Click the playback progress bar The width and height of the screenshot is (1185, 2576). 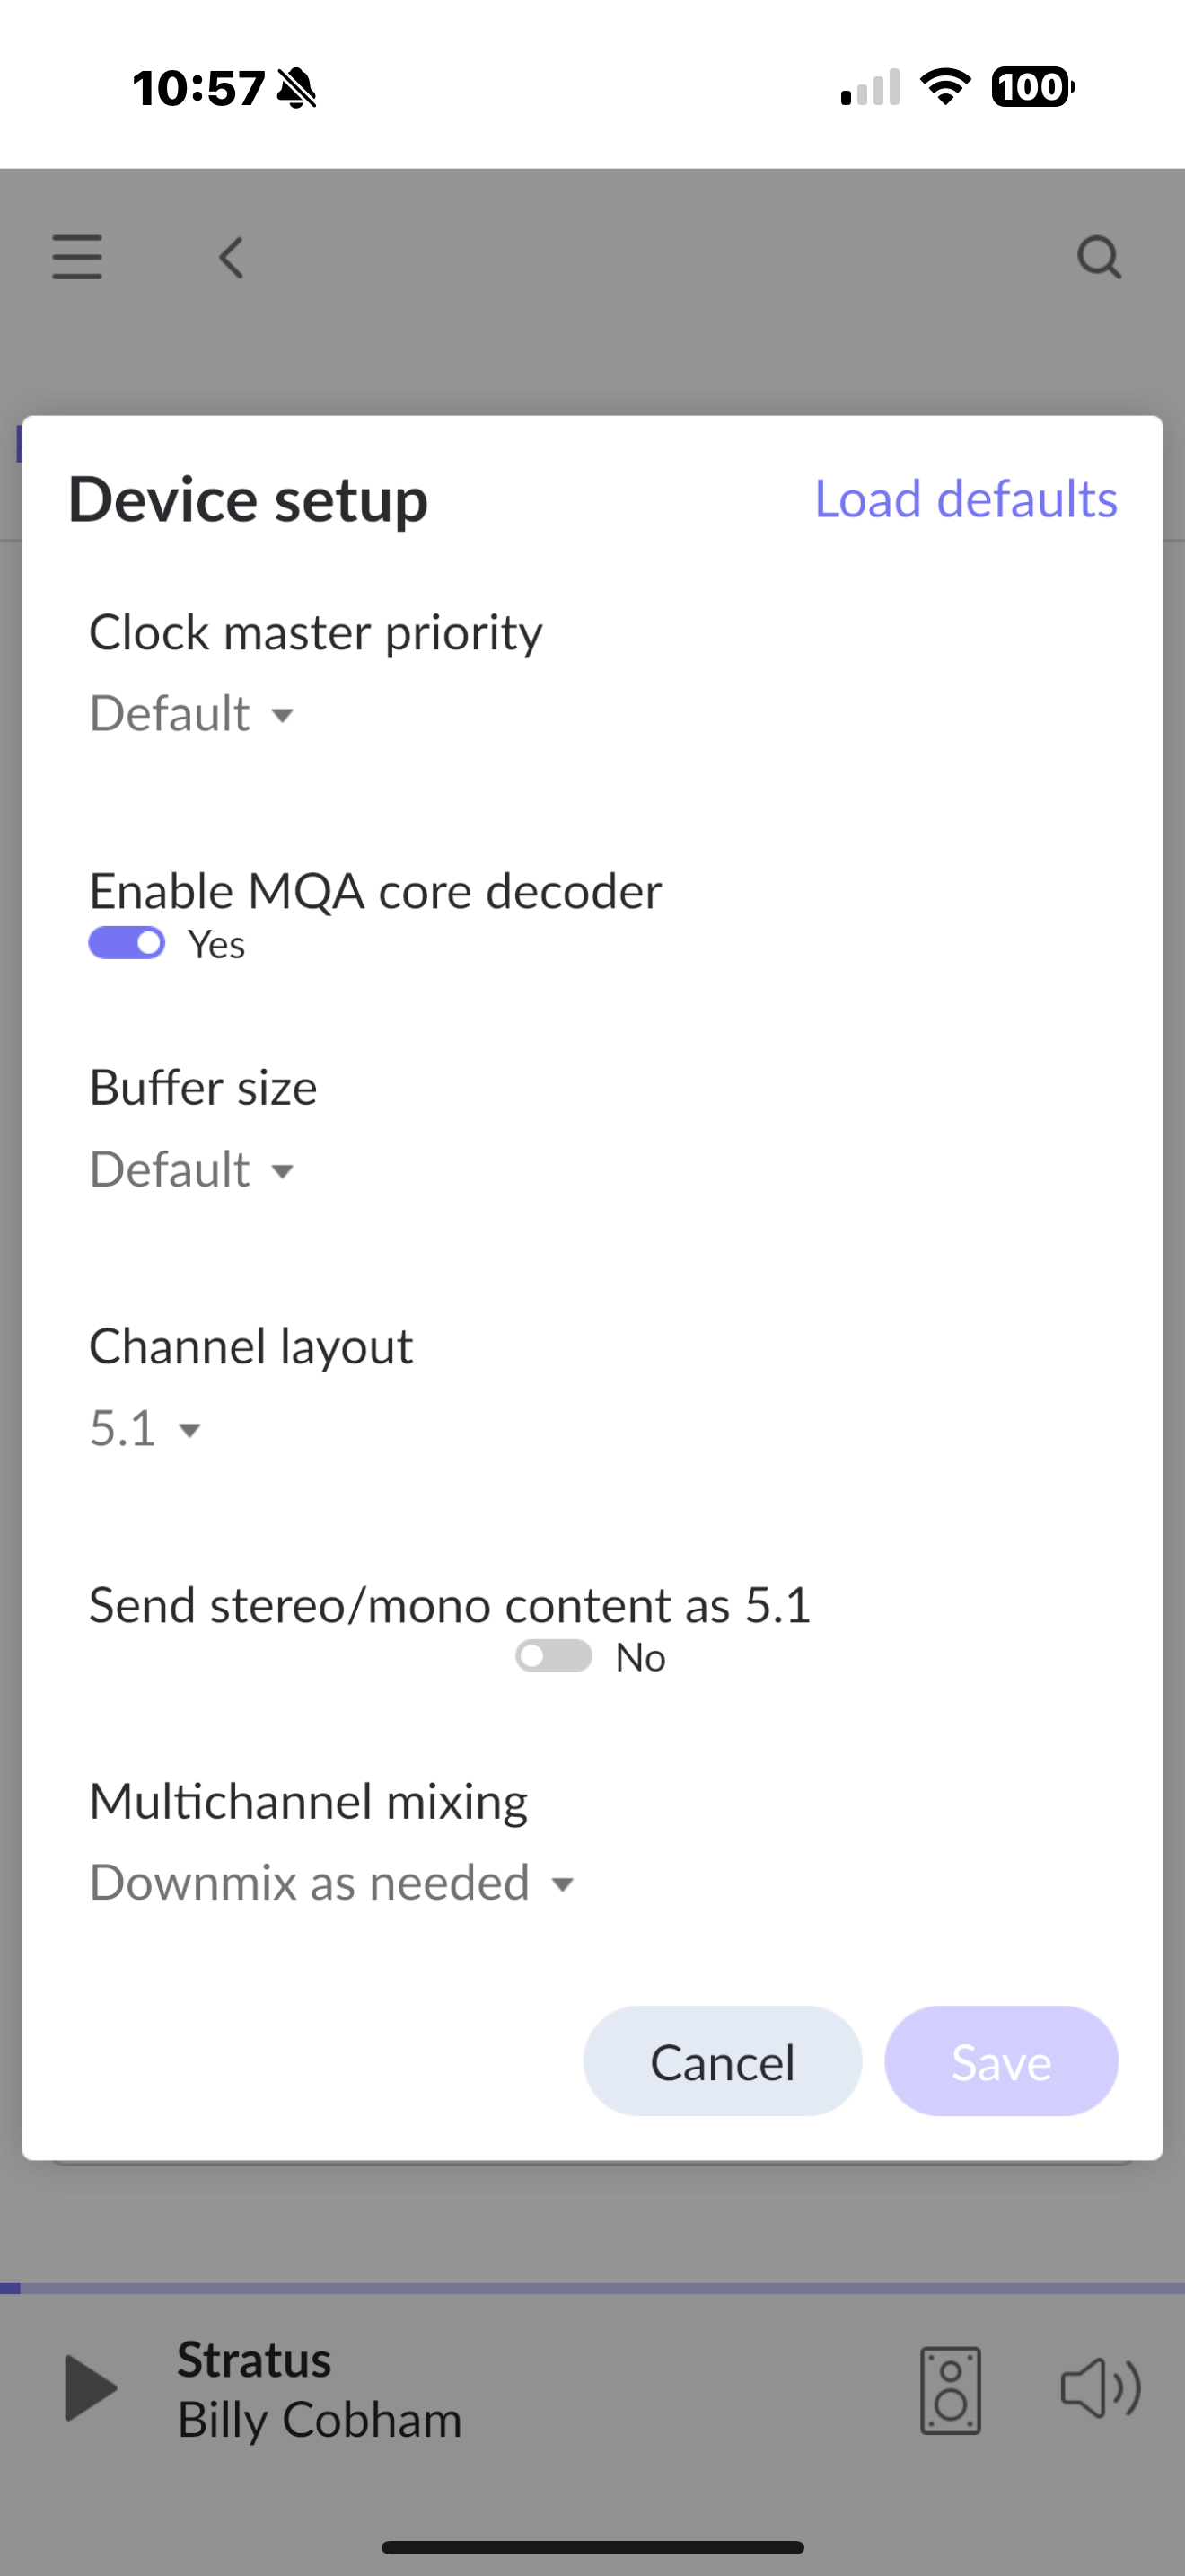click(592, 2288)
